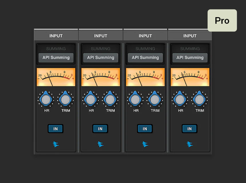The height and width of the screenshot is (183, 246).
Task: Select the first INPUT header
Action: (x=56, y=36)
